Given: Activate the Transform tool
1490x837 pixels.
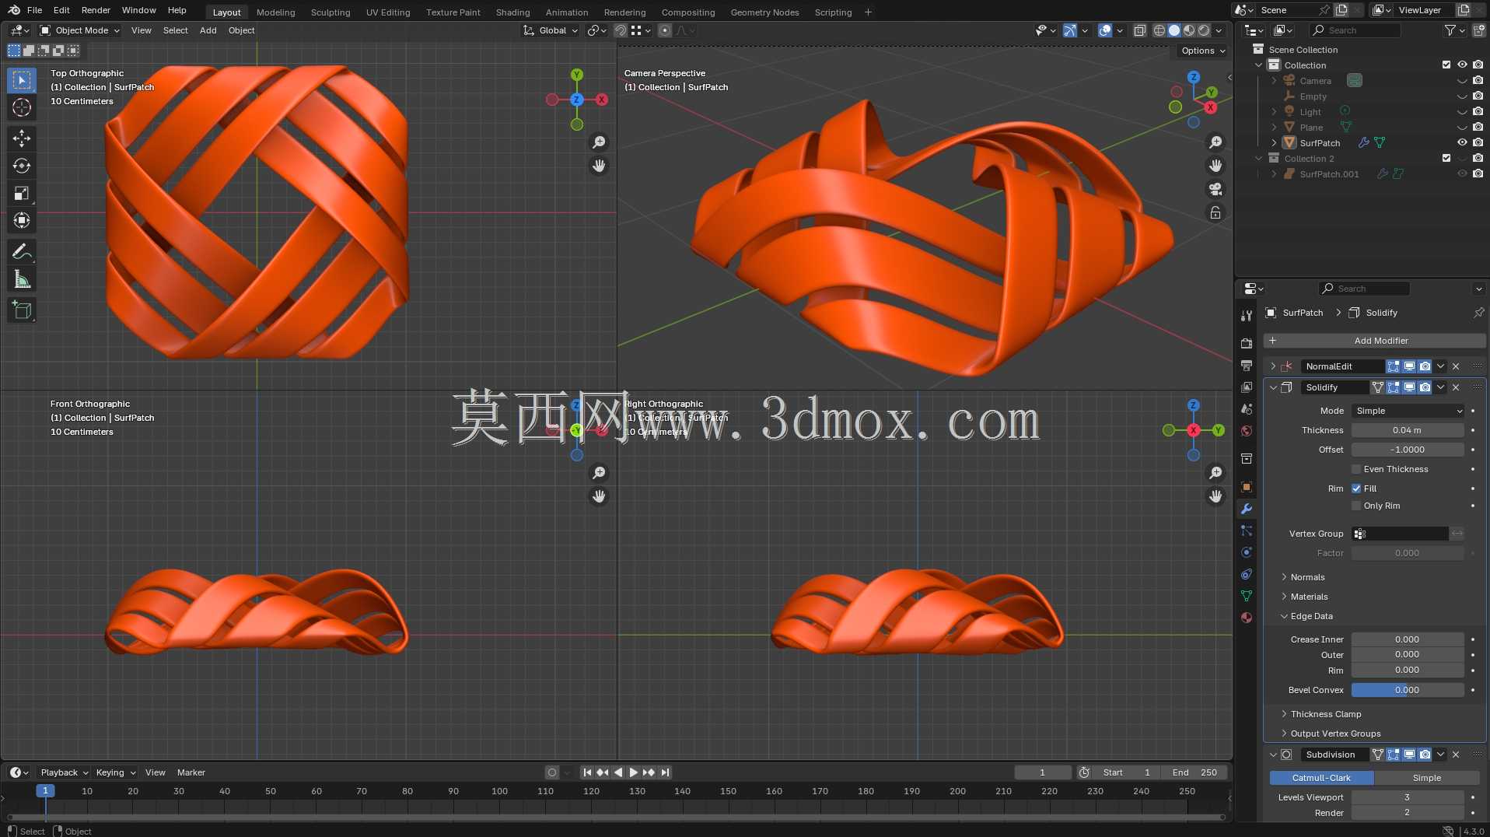Looking at the screenshot, I should click(22, 220).
